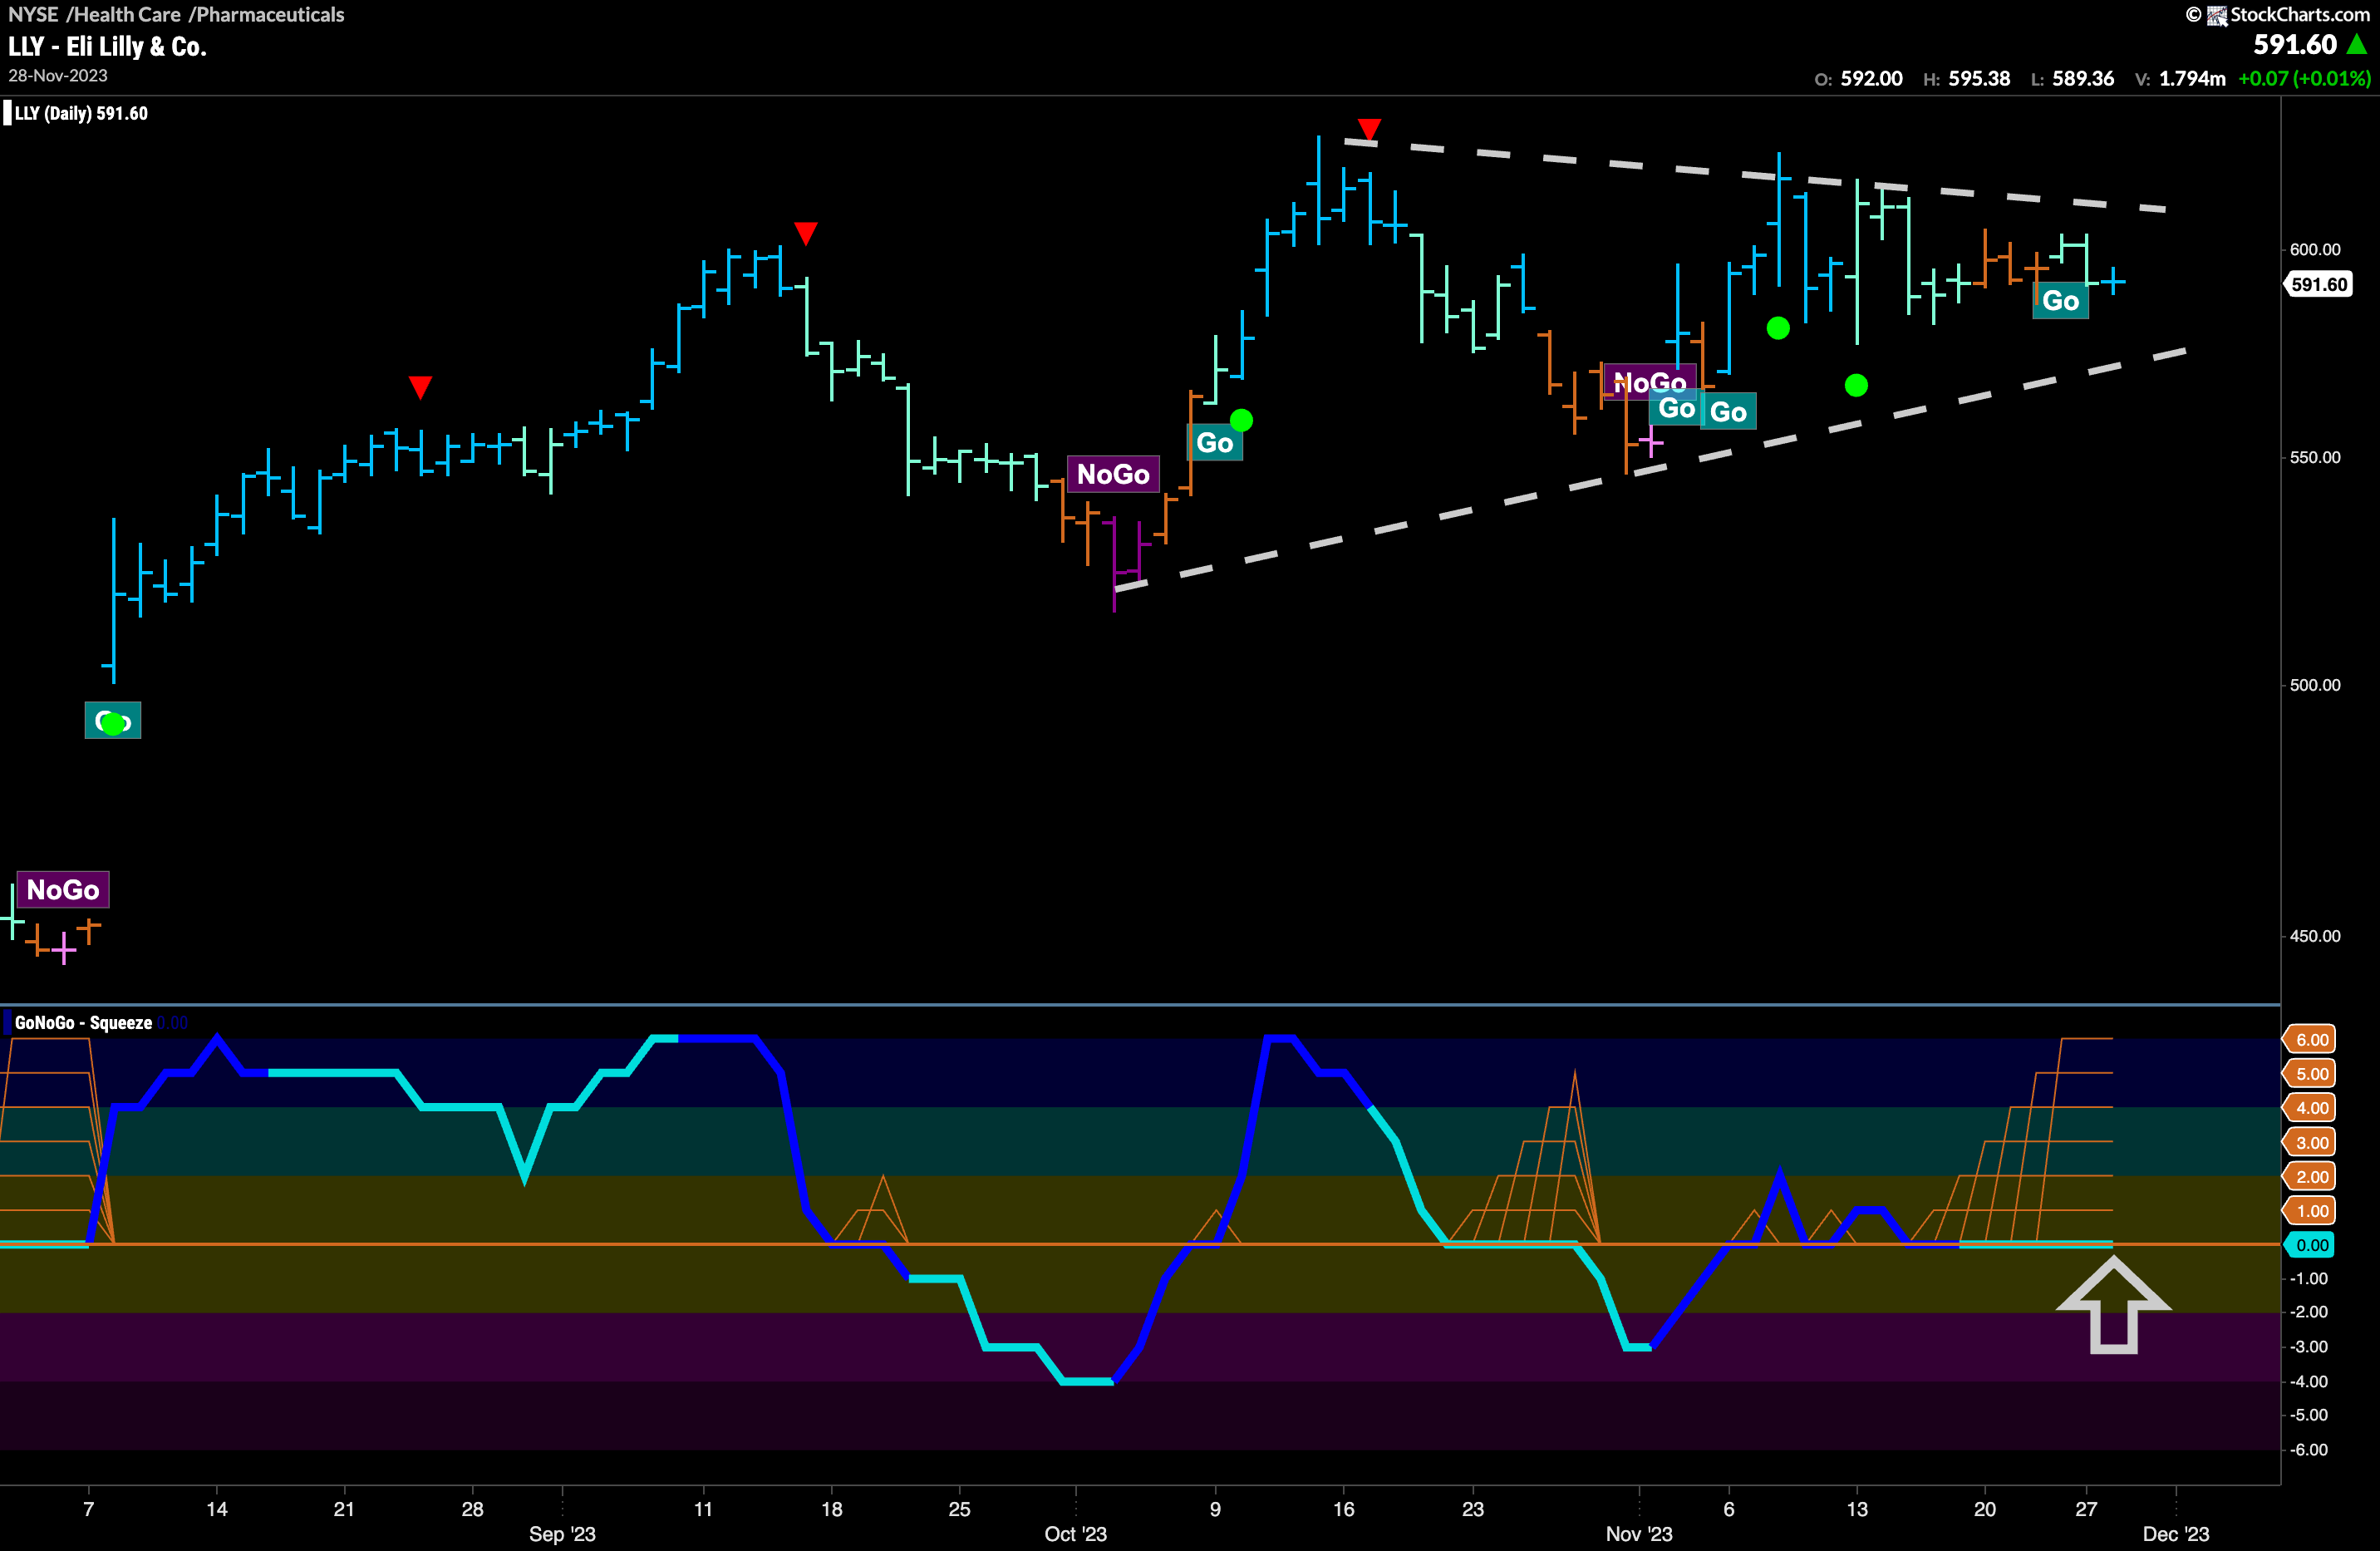2380x1551 pixels.
Task: Click the LLY - Eli Lilly & Co. title
Action: click(107, 46)
